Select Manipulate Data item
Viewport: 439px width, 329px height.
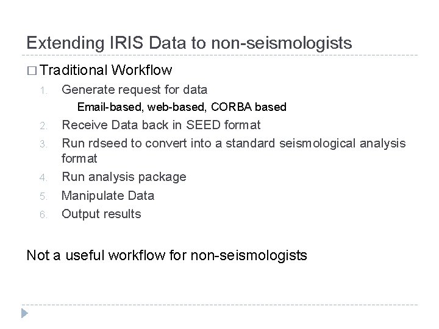[108, 196]
